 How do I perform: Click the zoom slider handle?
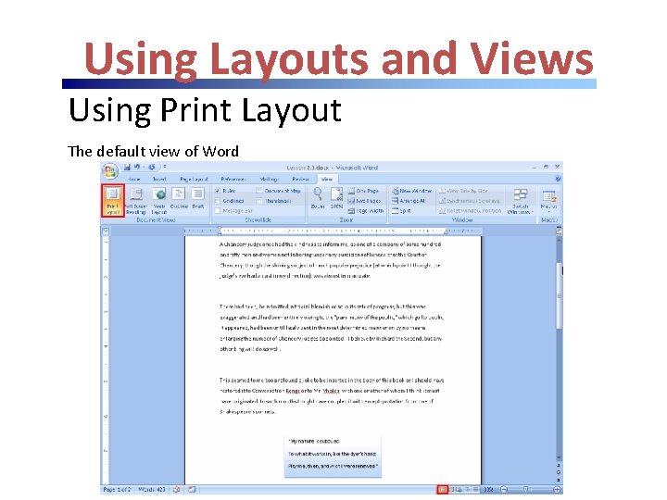point(526,490)
